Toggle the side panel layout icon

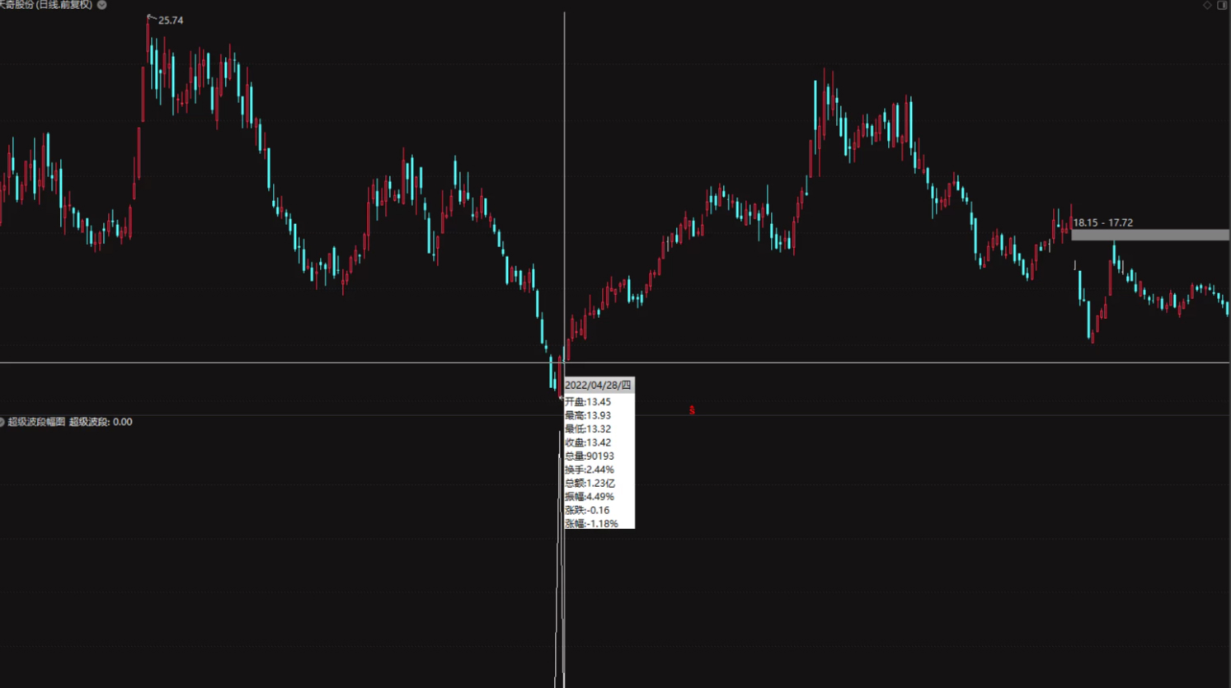(x=1222, y=5)
